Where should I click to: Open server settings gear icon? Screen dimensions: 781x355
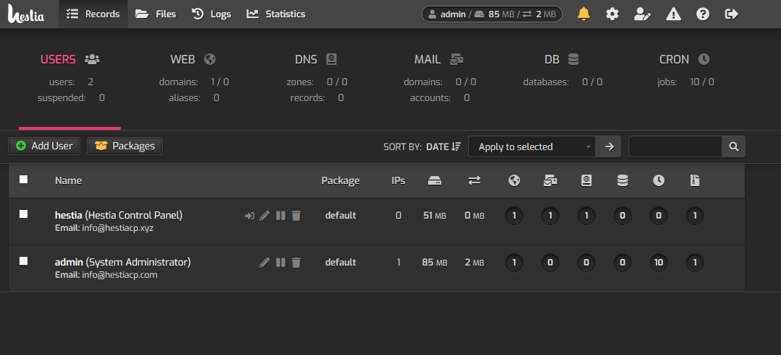(613, 14)
